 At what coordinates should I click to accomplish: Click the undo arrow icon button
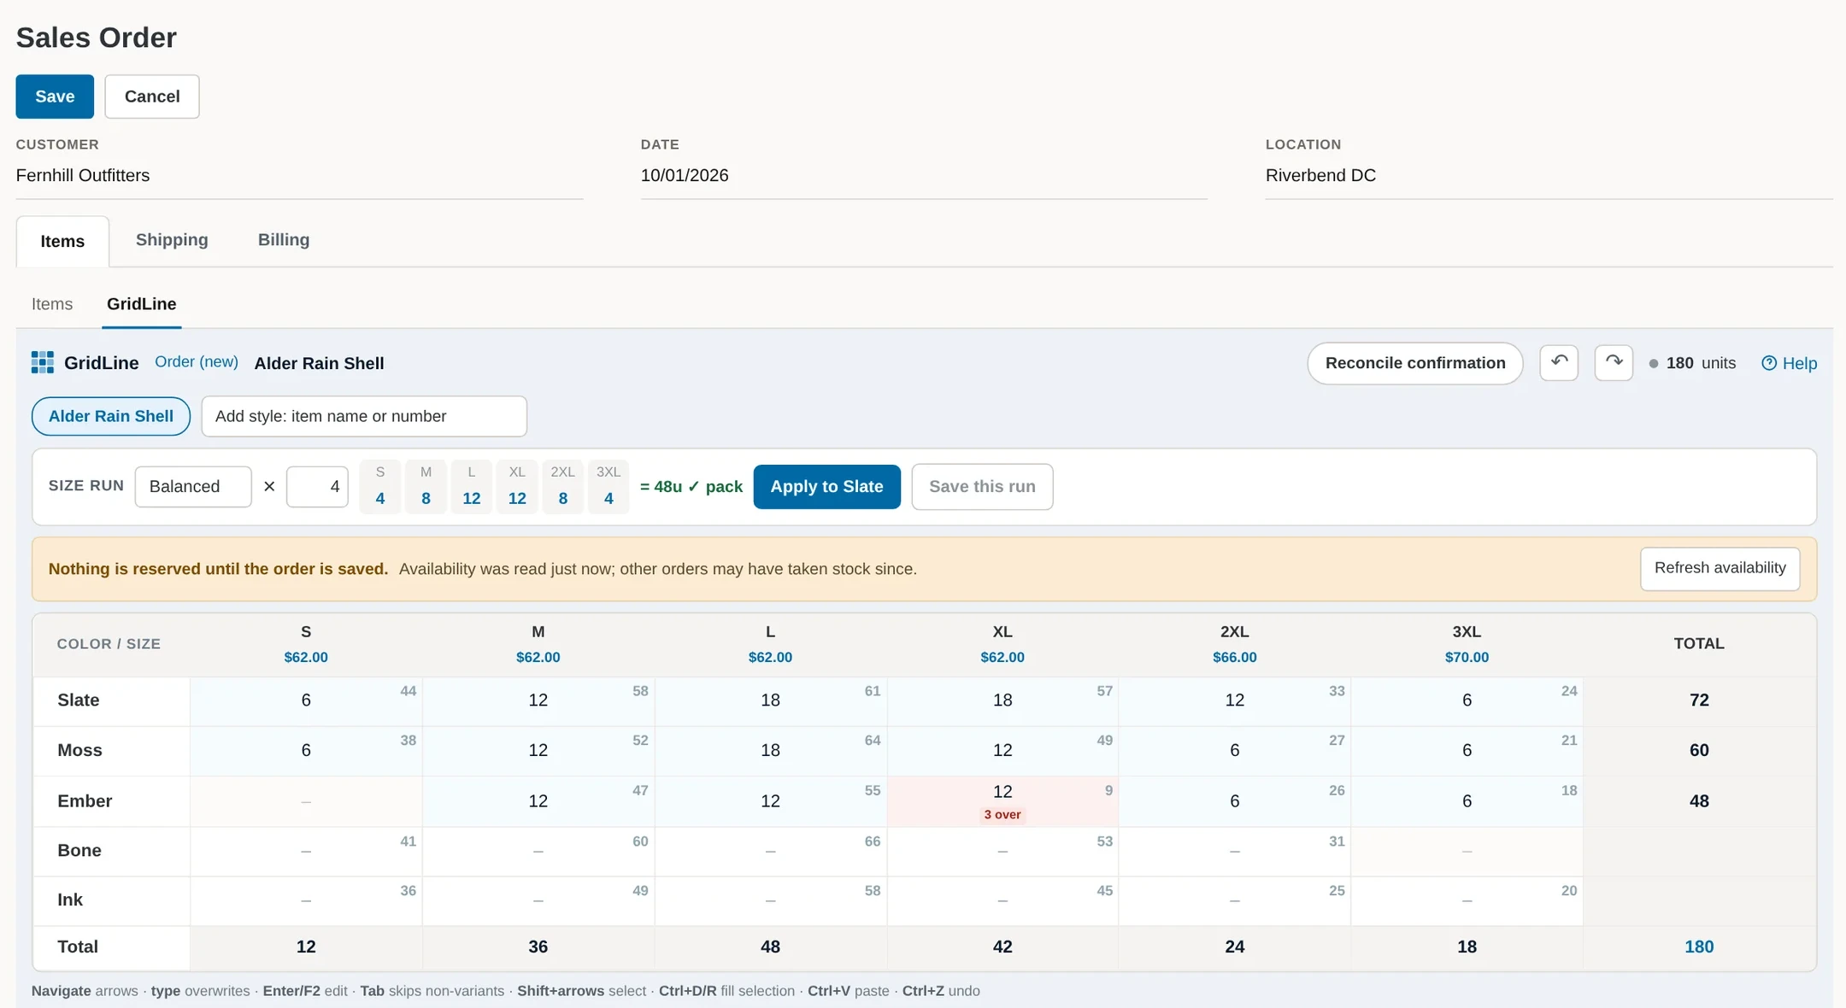pos(1559,363)
